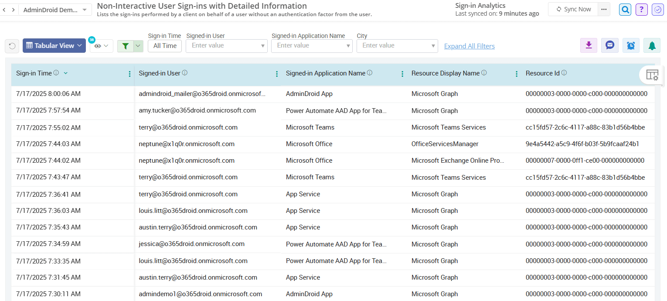Viewport: 667px width, 301px height.
Task: Open the search magnifier icon
Action: tap(625, 9)
